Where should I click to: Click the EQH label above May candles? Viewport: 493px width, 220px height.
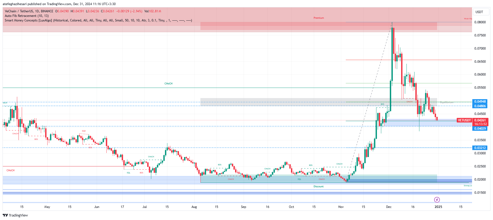tap(84, 131)
